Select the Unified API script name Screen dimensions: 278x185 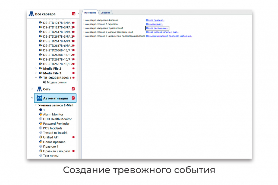[x=51, y=137]
